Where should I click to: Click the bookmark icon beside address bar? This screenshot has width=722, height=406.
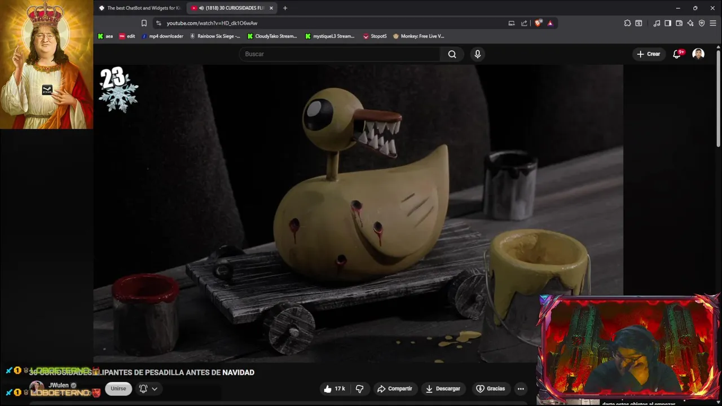[144, 23]
